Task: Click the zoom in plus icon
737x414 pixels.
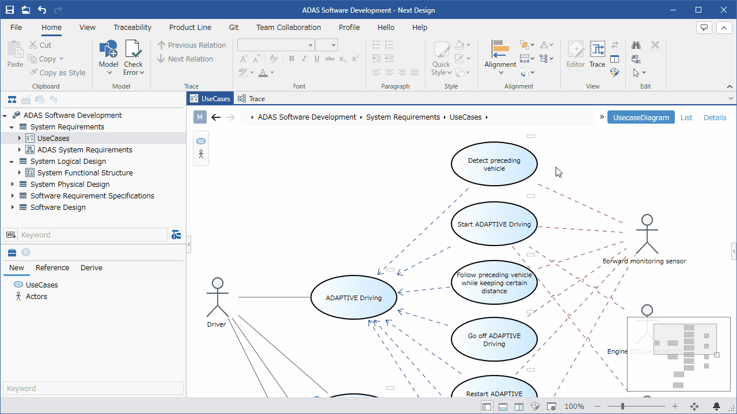Action: point(675,407)
